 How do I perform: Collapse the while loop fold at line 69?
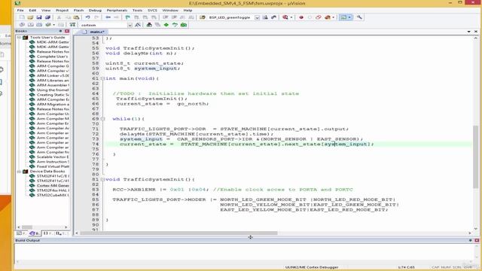tap(102, 119)
